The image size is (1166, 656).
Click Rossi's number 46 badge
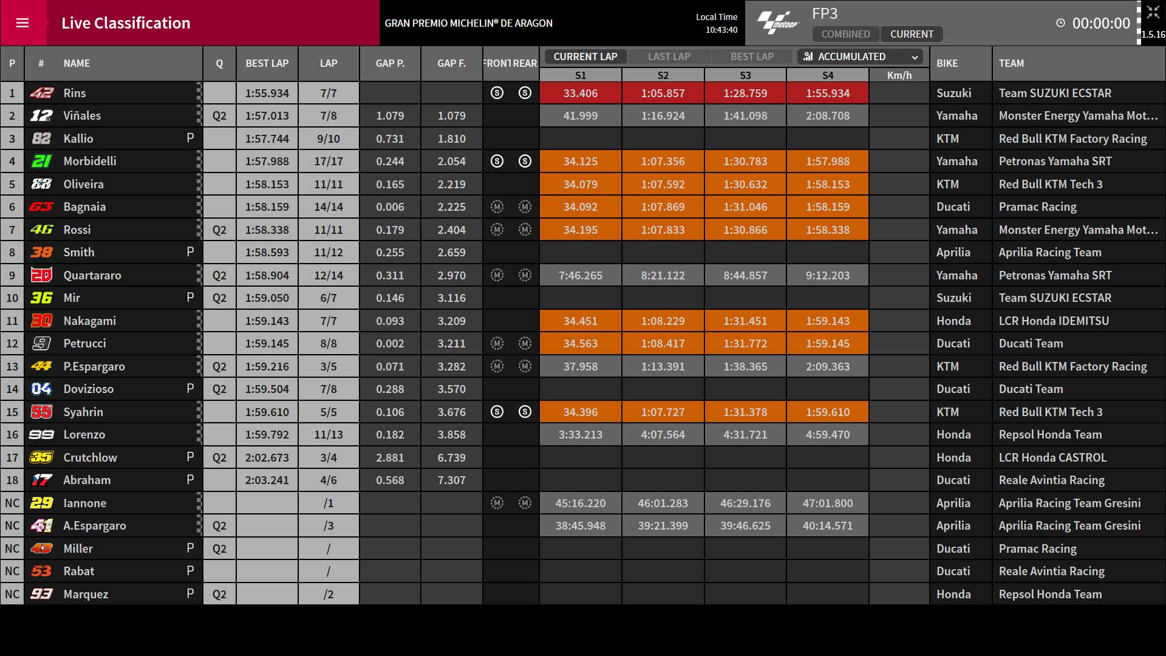41,230
